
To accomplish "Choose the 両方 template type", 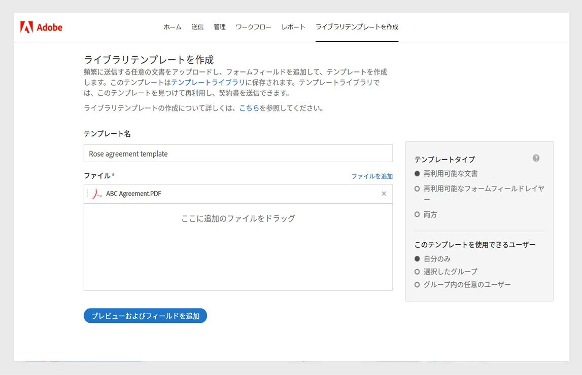I will 417,214.
